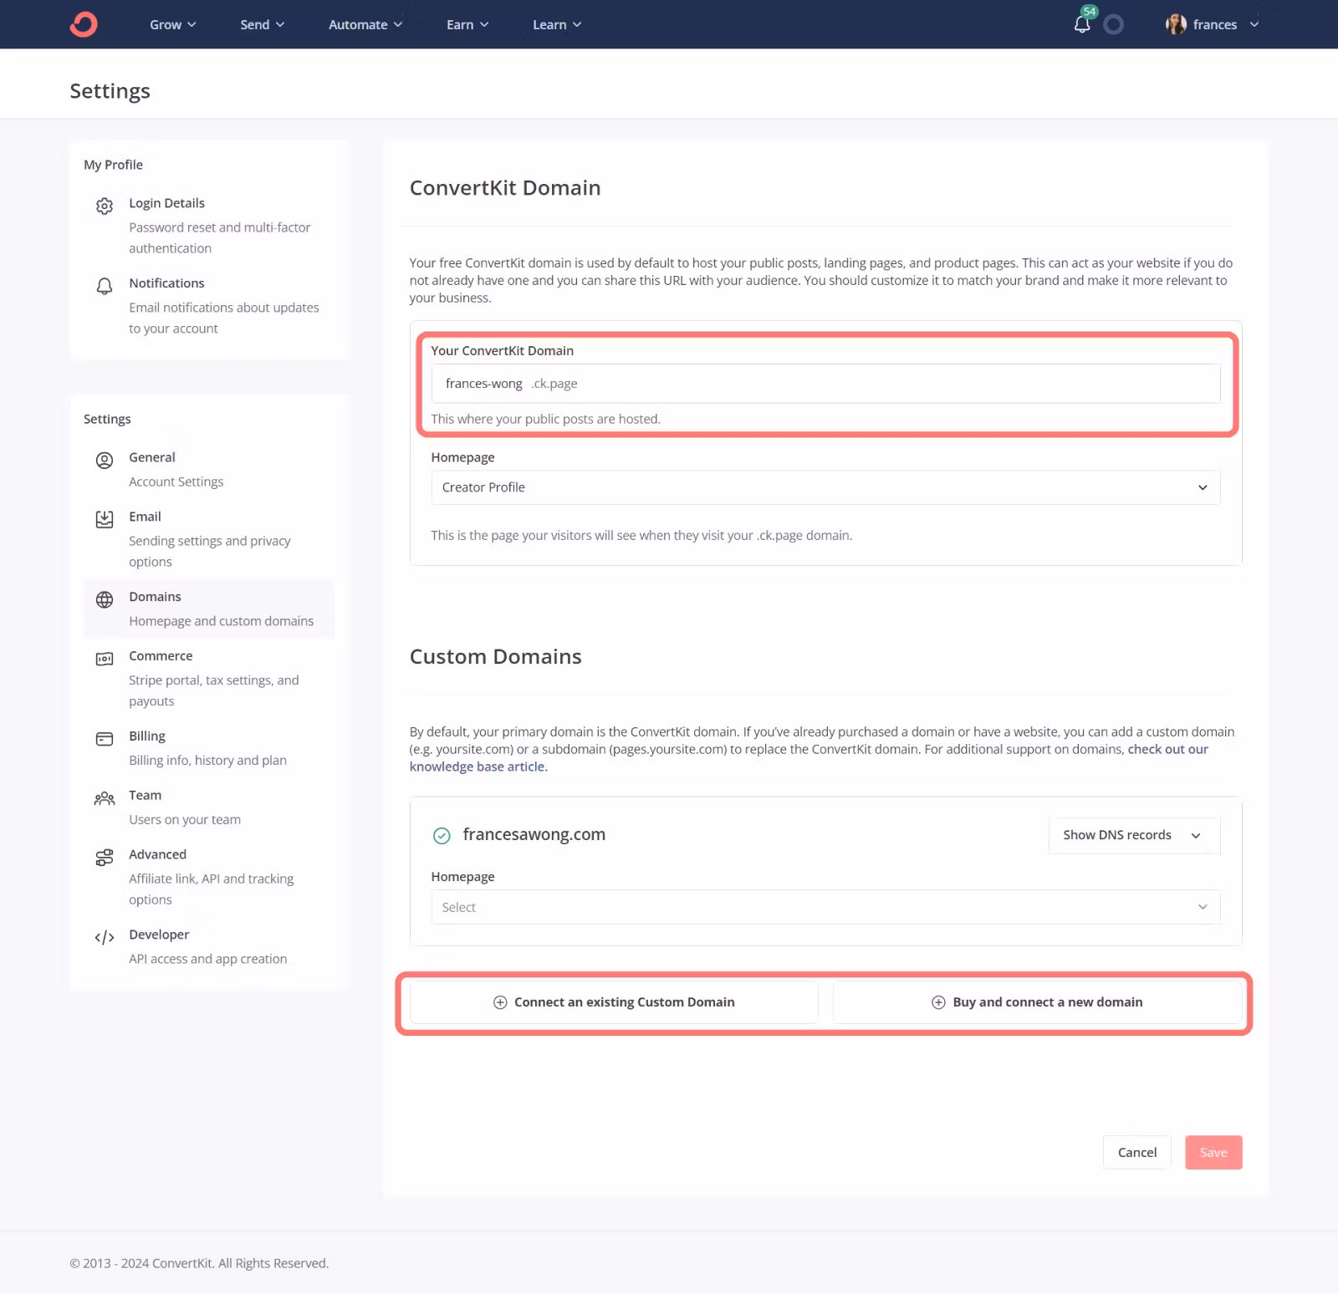
Task: Open Commerce settings
Action: tap(209, 679)
